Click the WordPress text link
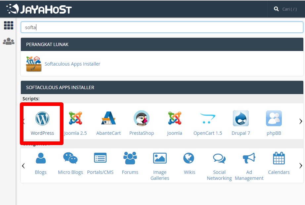Screen dimensions: 305x205 [x=42, y=133]
